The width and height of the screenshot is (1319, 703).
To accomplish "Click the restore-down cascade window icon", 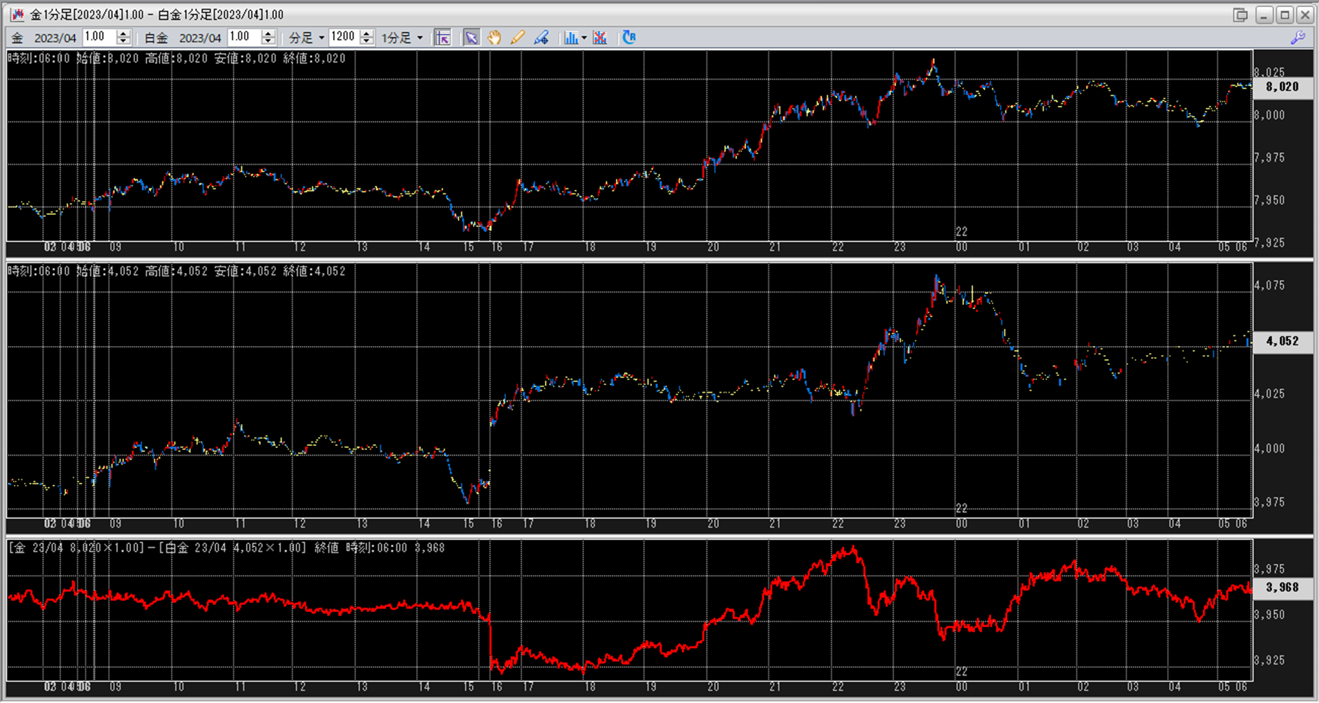I will (1240, 14).
